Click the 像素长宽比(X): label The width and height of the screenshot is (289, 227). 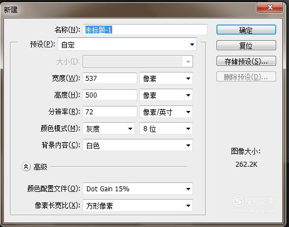pos(57,205)
